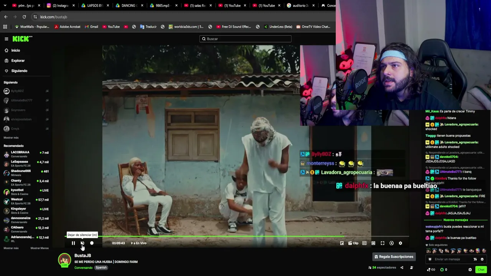Open Adobe Acrobat bookmark
The width and height of the screenshot is (491, 276).
(68, 27)
